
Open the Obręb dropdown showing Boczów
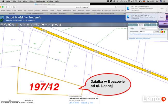[150, 29]
